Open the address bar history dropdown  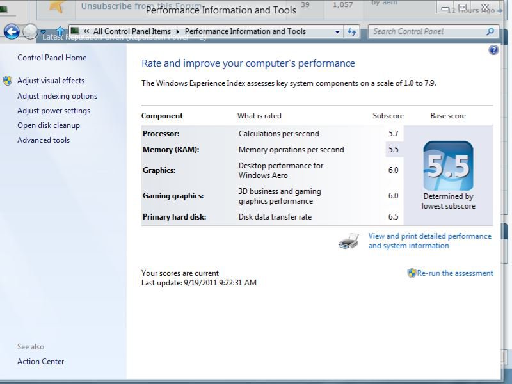[337, 31]
